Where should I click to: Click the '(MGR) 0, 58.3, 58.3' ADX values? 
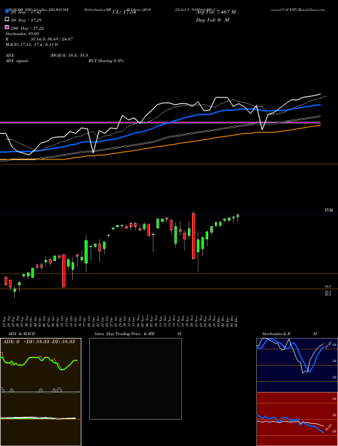click(69, 55)
